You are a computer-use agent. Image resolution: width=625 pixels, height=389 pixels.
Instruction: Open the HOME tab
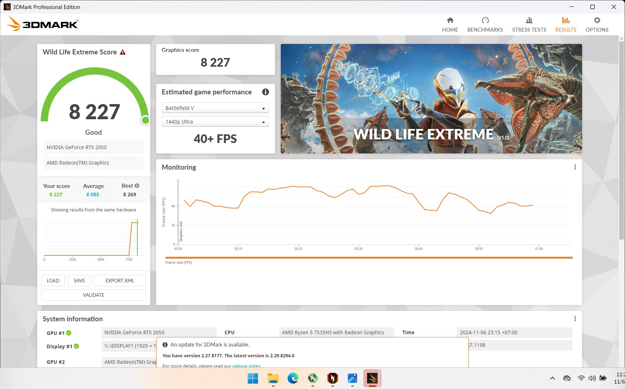pyautogui.click(x=450, y=24)
